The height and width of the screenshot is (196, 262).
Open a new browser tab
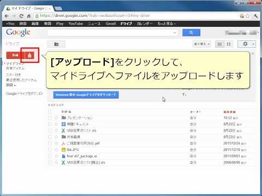(x=58, y=8)
